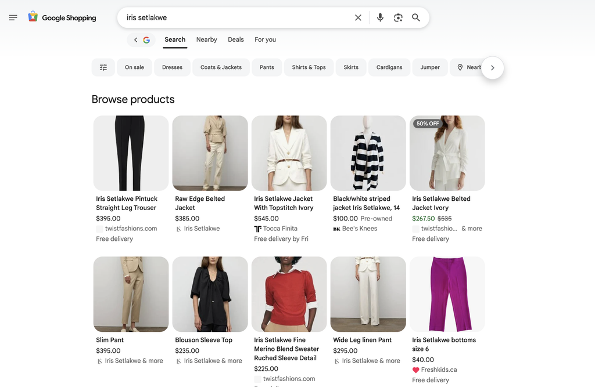Viewport: 595px width, 387px height.
Task: Click '& more' sellers under Belted Jacket Ivory
Action: pyautogui.click(x=472, y=229)
